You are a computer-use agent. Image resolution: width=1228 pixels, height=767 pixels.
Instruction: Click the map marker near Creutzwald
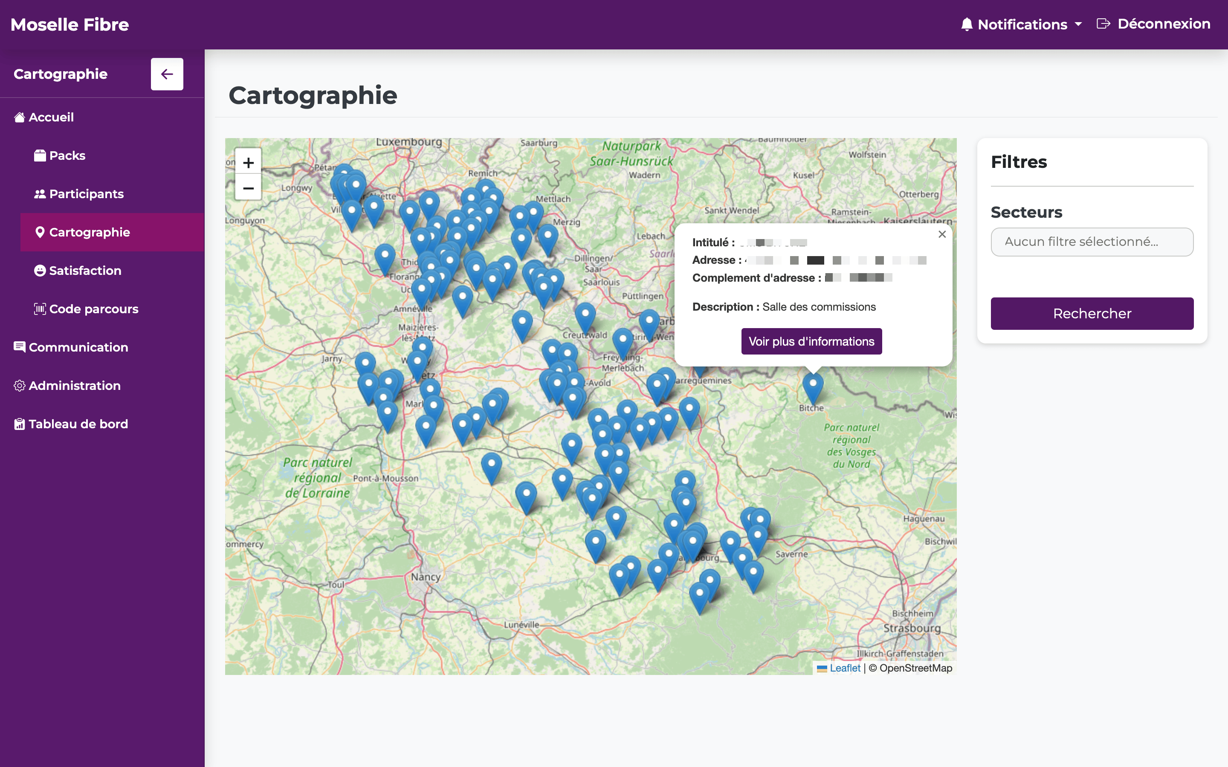click(585, 319)
